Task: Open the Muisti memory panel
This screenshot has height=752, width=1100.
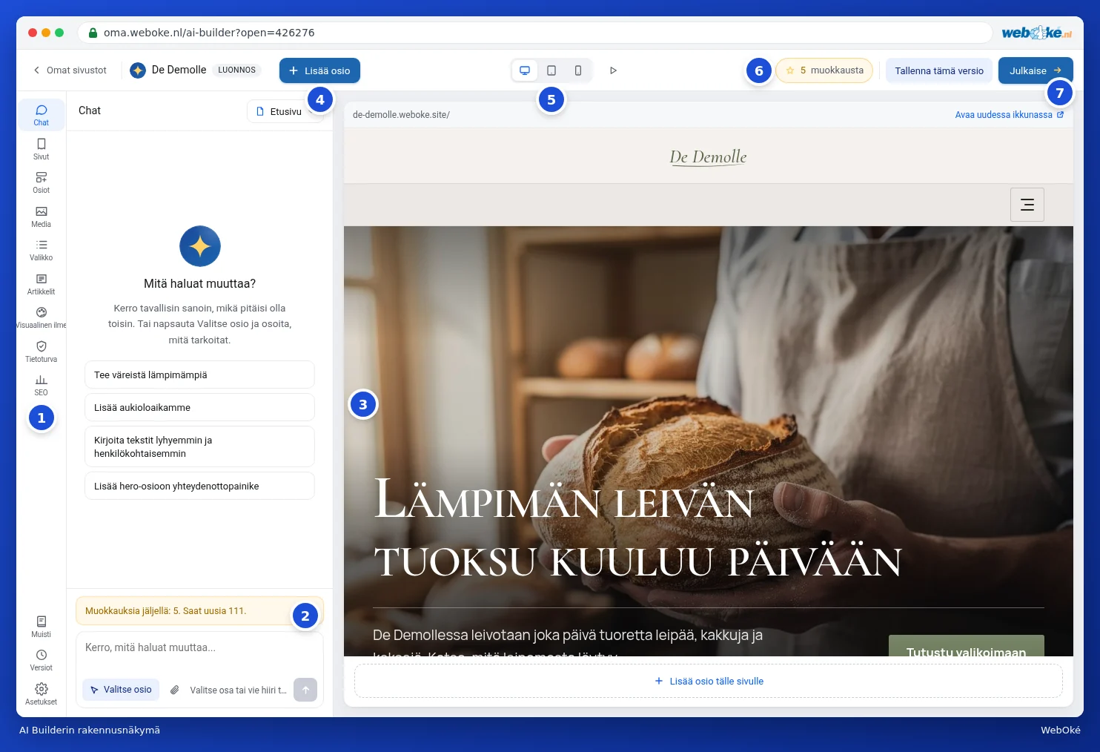Action: (42, 627)
